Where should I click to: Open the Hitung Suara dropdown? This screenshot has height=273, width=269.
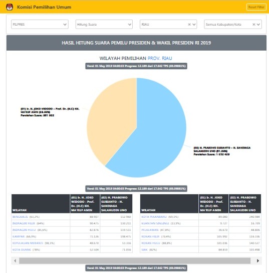click(104, 25)
